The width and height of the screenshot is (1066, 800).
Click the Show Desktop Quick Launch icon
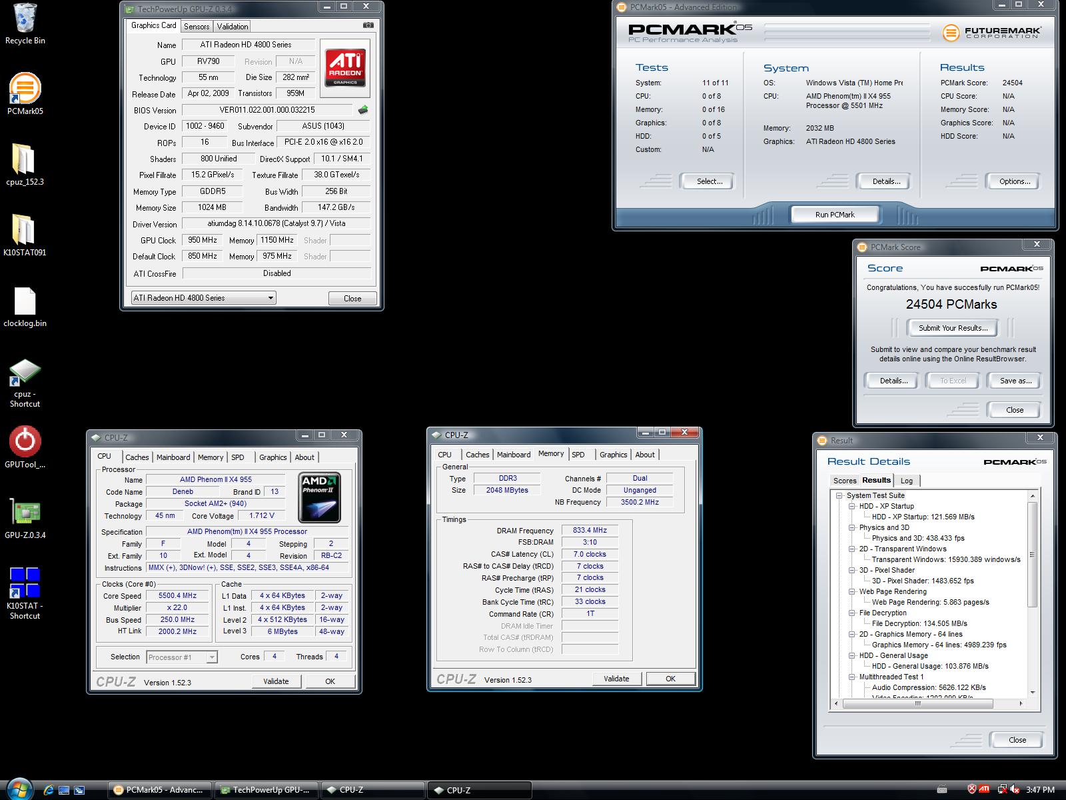pos(64,790)
